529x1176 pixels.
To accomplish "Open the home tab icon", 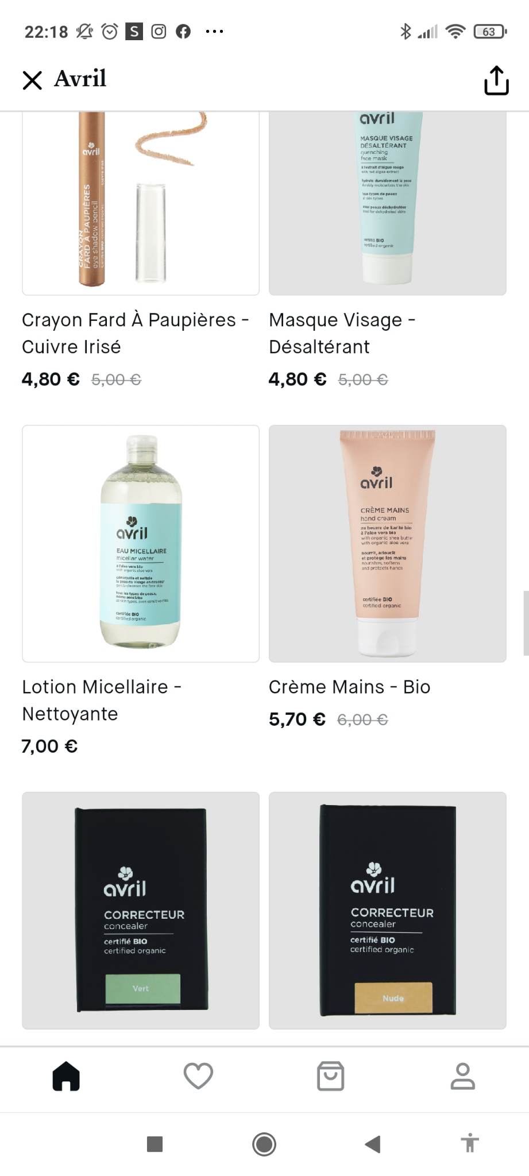I will 66,1076.
